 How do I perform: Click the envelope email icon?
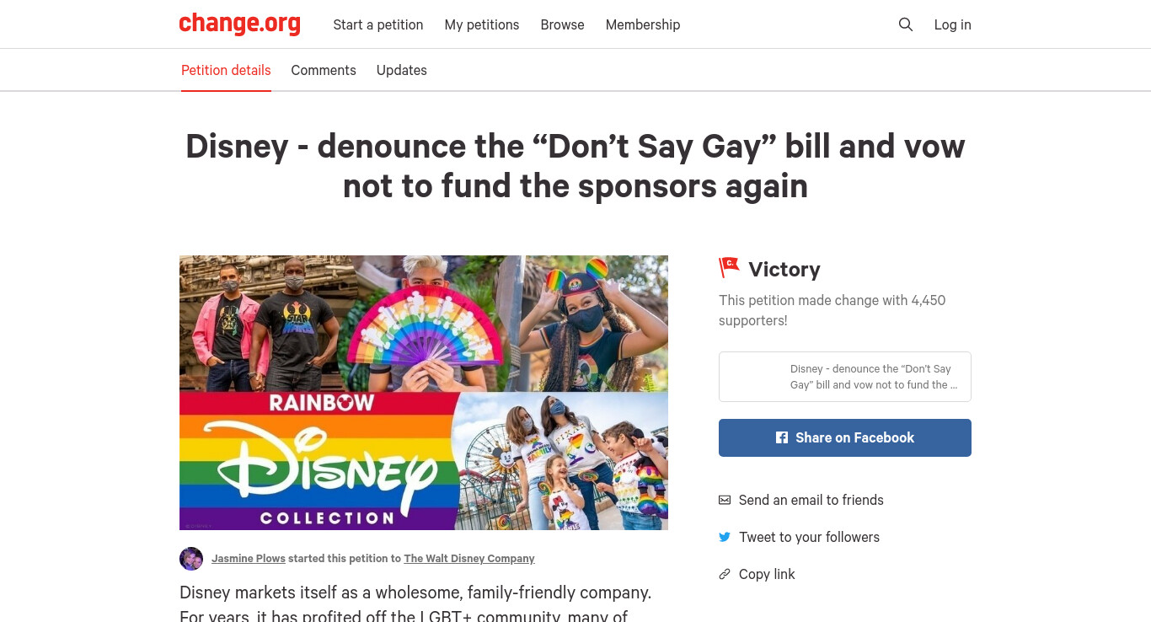725,500
